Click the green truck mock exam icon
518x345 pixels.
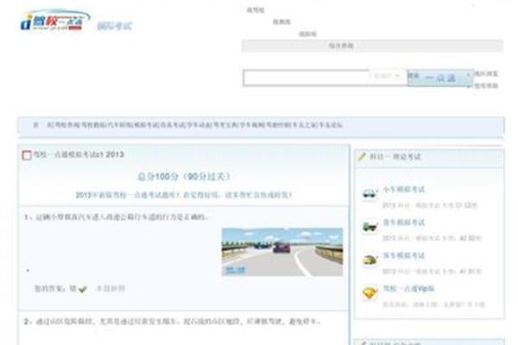pyautogui.click(x=370, y=226)
